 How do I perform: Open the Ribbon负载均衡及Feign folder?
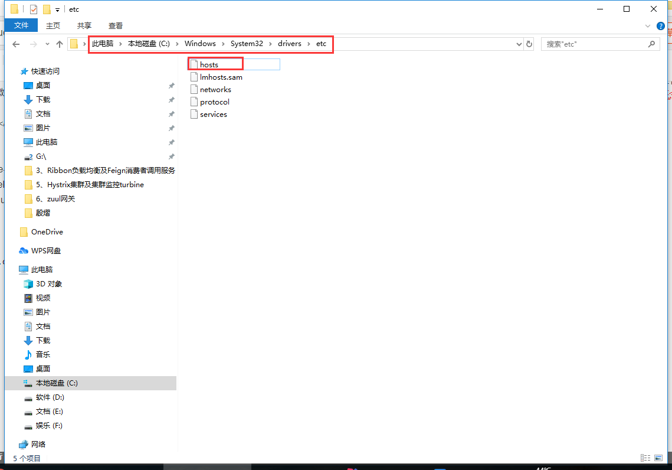(106, 171)
